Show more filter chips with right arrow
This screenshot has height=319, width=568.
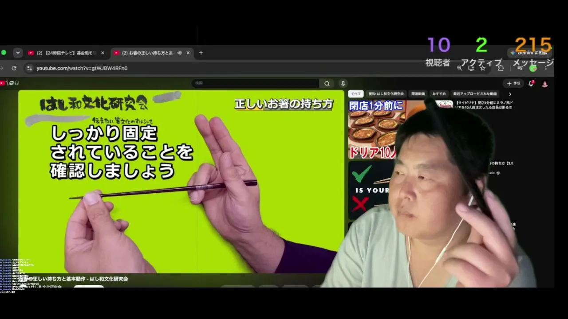[510, 94]
